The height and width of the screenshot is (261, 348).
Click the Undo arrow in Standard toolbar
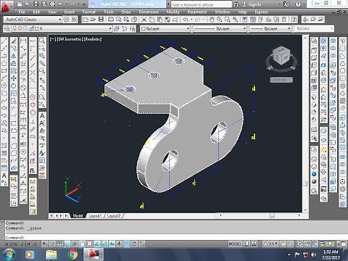pos(186,20)
